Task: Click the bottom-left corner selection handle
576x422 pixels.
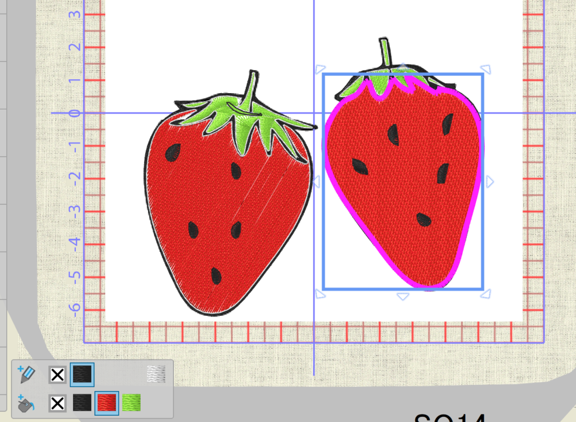Action: click(x=319, y=294)
